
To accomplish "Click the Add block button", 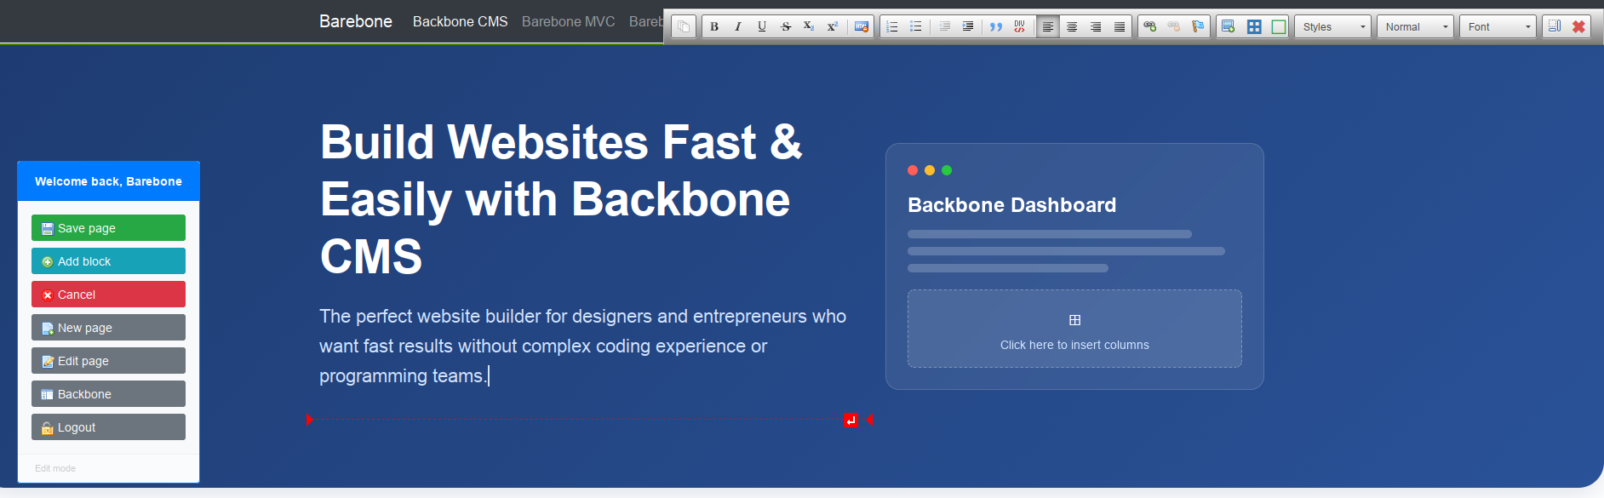I will pos(108,261).
